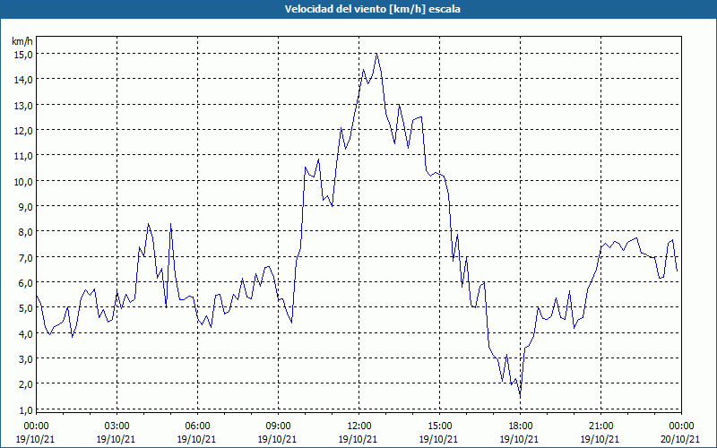Select the '3,0' y-axis label
This screenshot has width=717, height=448.
point(26,359)
